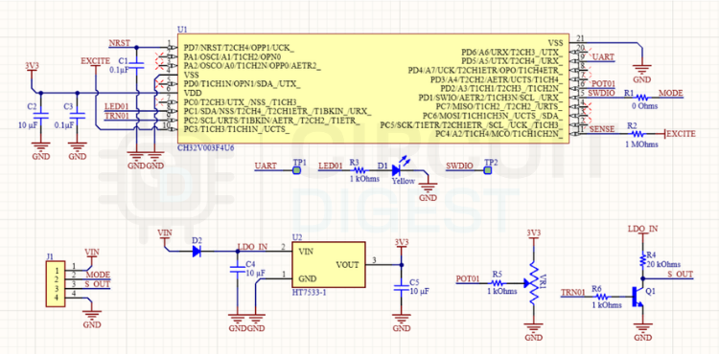
Task: Click the S_OUT label beside Q1
Action: click(x=680, y=274)
